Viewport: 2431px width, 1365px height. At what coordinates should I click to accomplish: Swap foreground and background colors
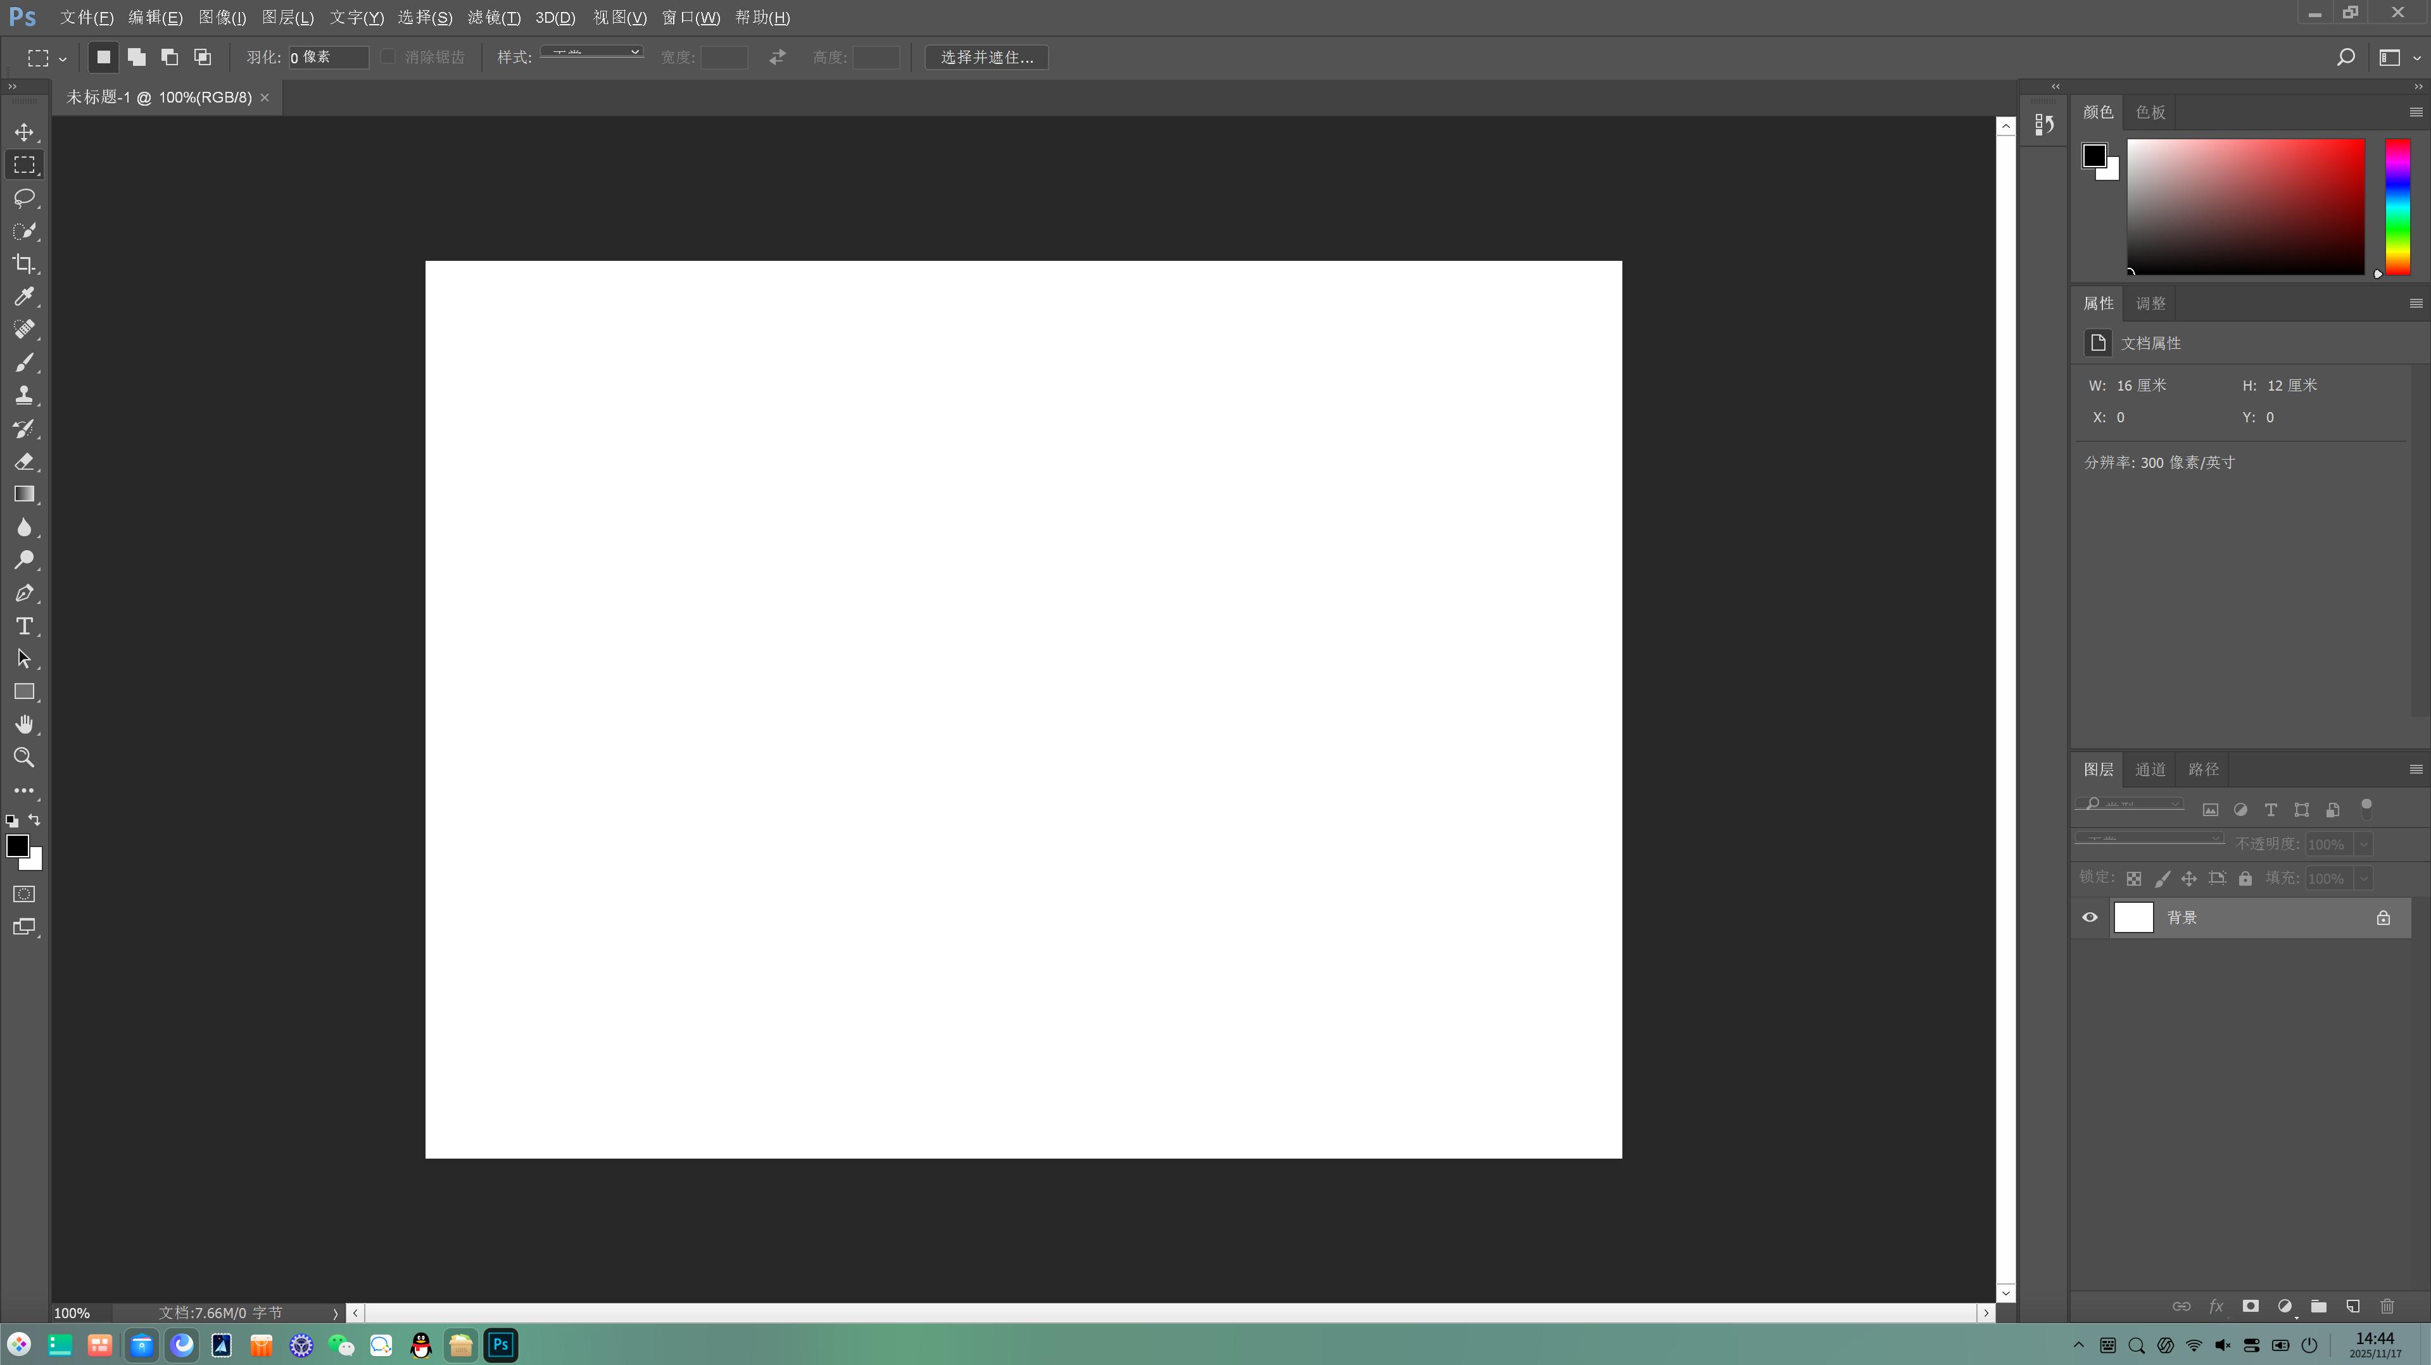coord(35,820)
